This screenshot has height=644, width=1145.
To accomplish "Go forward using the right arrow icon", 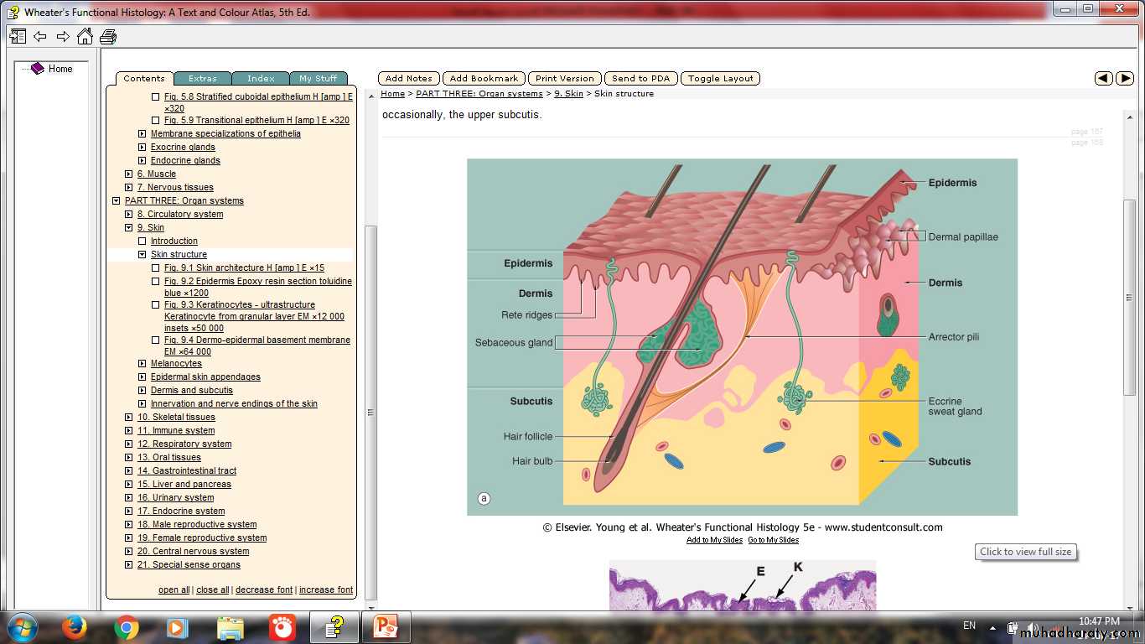I will click(x=63, y=36).
